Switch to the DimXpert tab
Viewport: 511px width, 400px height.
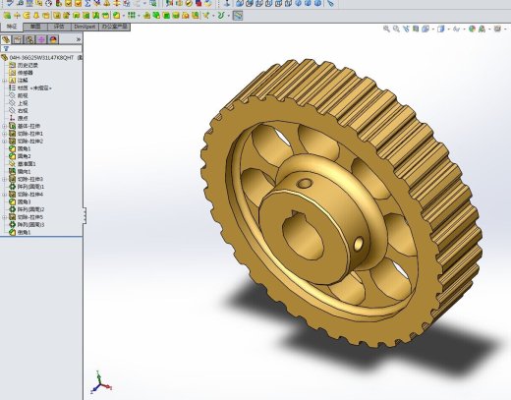tap(85, 27)
